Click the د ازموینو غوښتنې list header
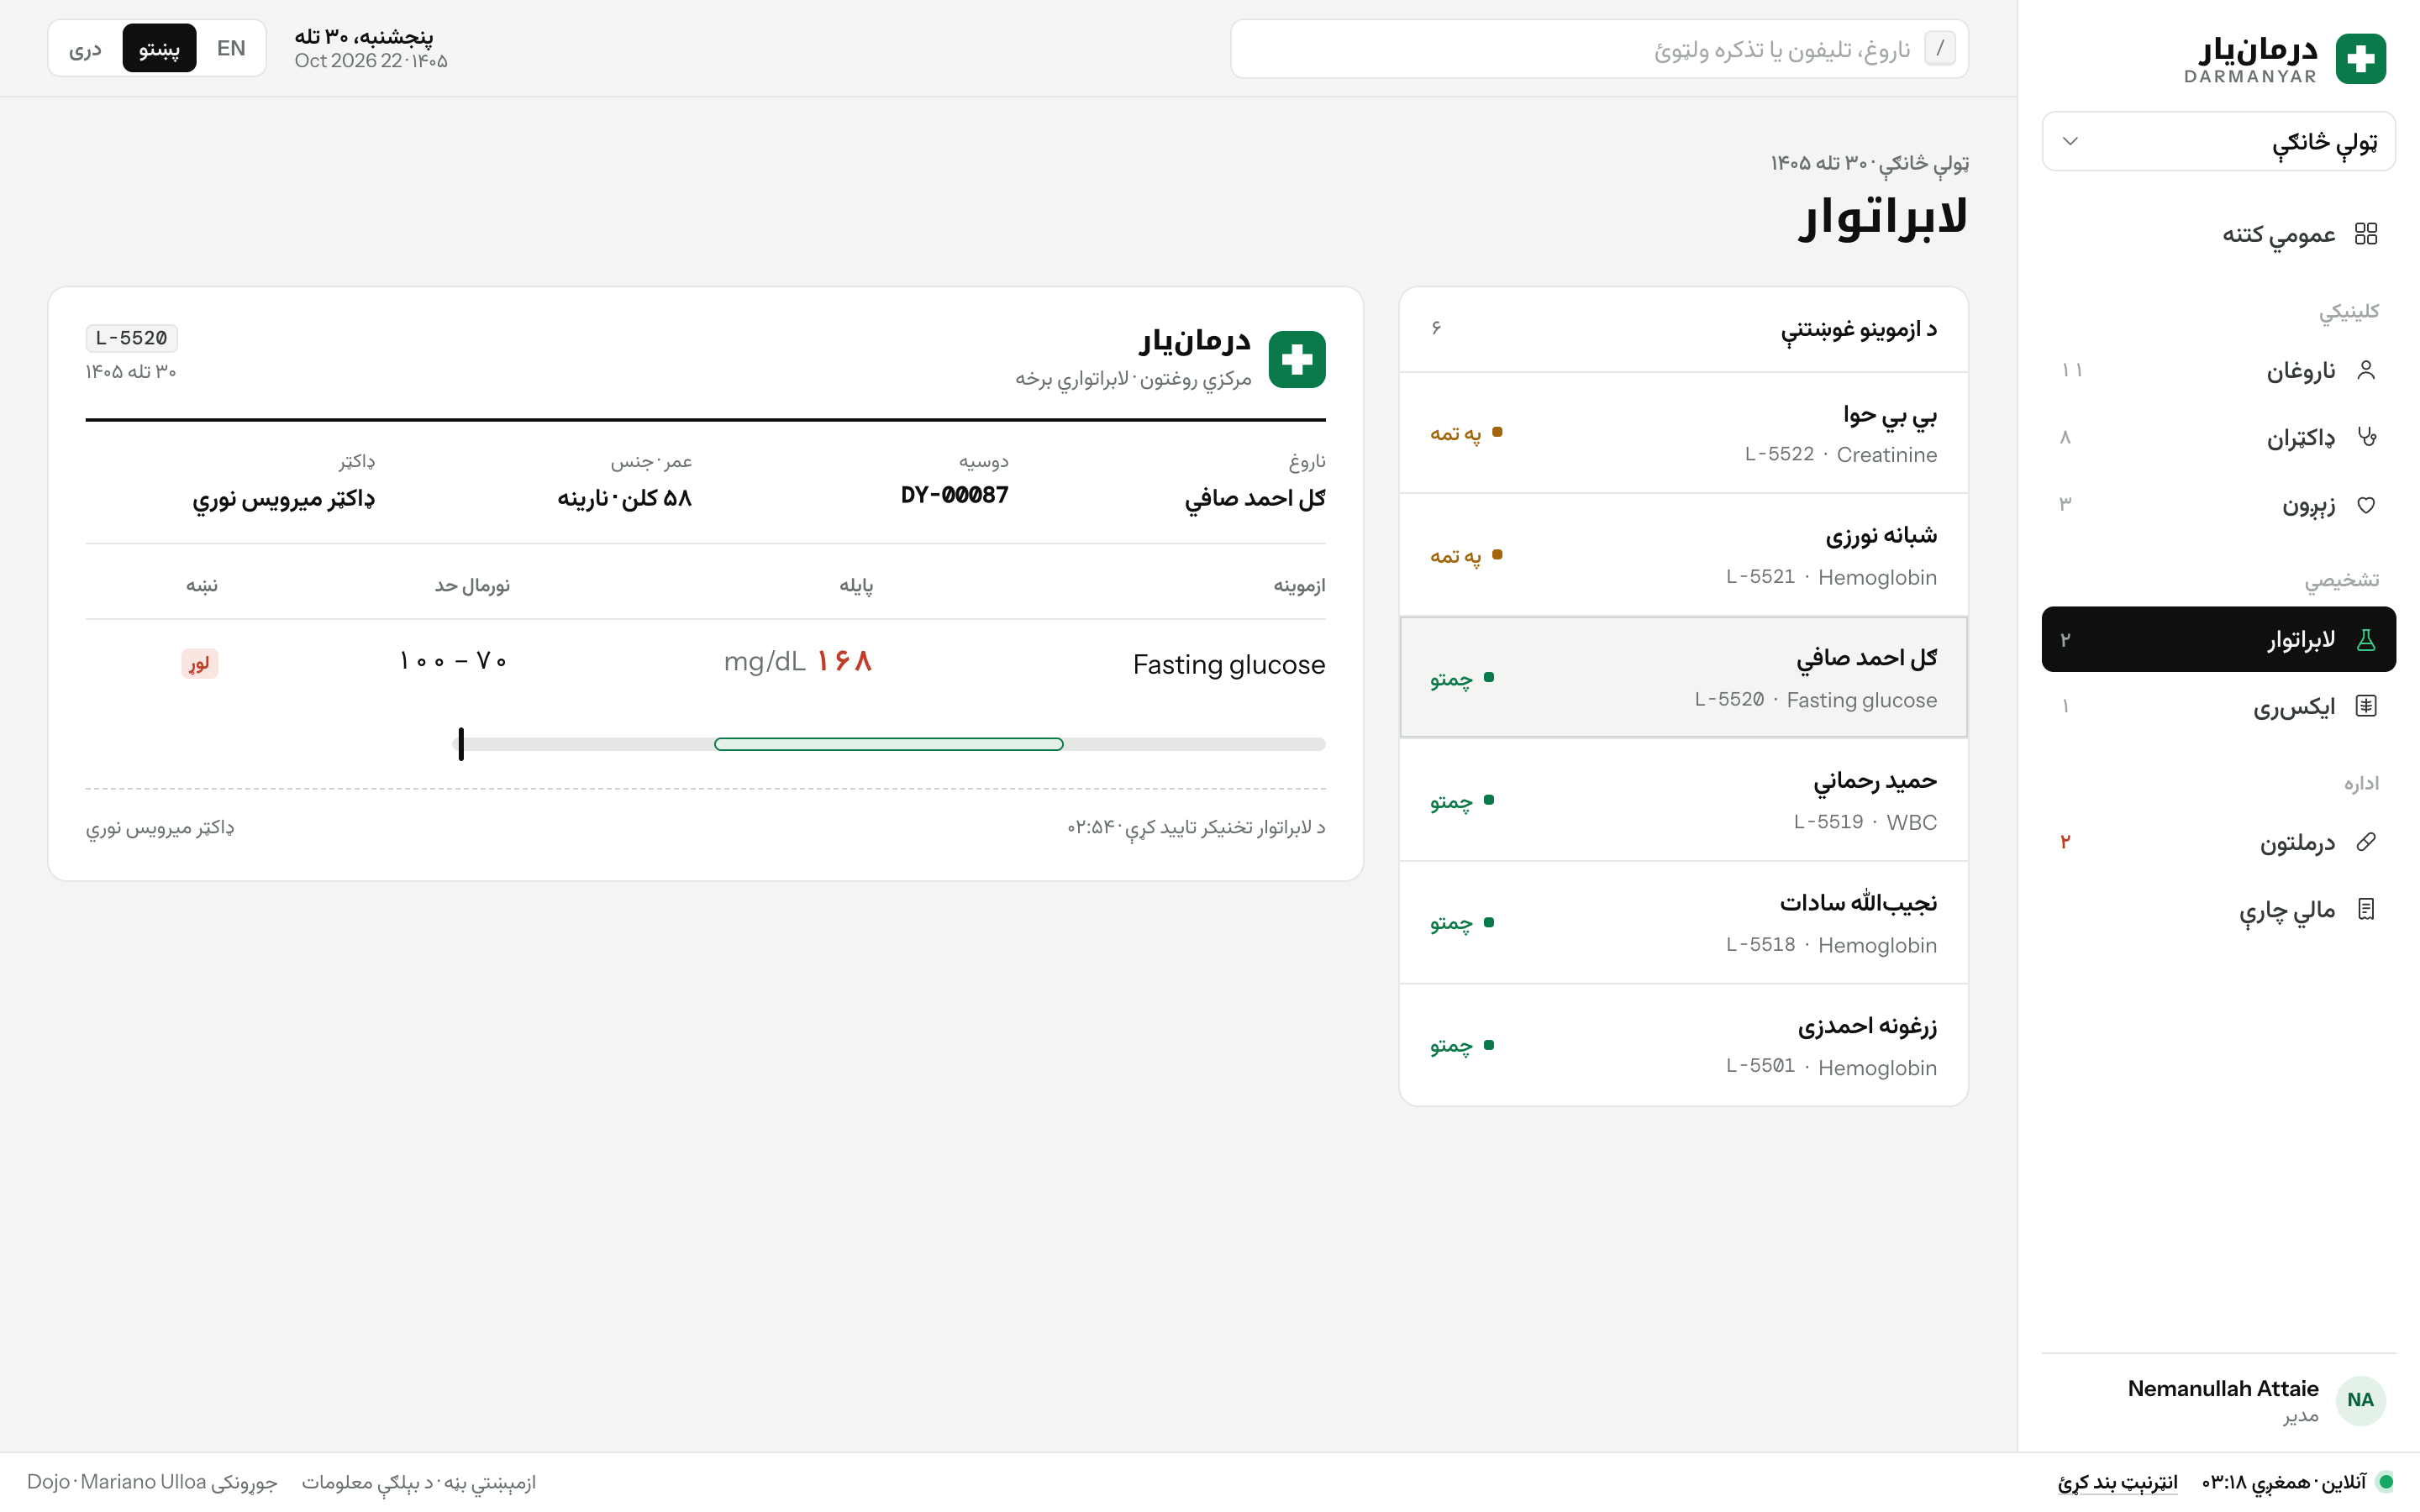Viewport: 2420px width, 1512px height. (1683, 329)
